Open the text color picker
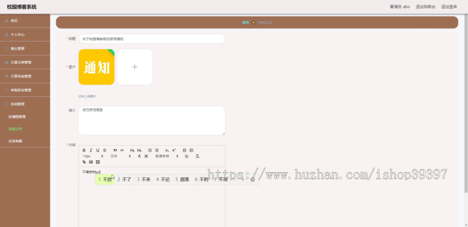Image resolution: width=468 pixels, height=227 pixels. [139, 156]
